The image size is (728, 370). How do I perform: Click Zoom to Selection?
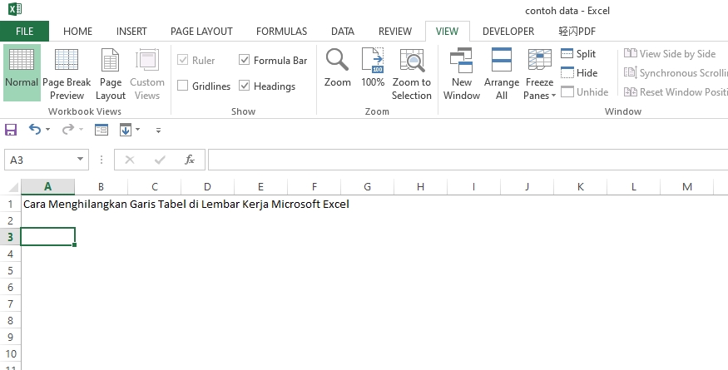click(411, 74)
